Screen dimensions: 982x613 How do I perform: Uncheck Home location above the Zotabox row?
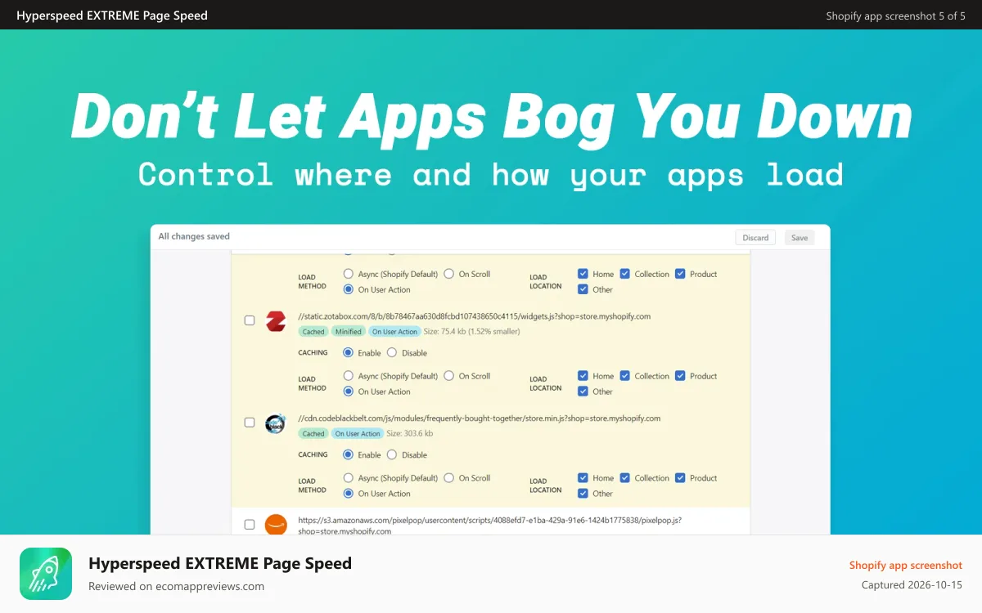click(583, 274)
